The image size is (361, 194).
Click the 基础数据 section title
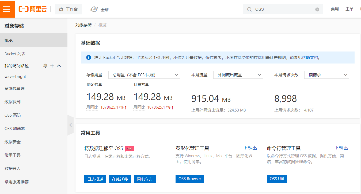pos(90,43)
